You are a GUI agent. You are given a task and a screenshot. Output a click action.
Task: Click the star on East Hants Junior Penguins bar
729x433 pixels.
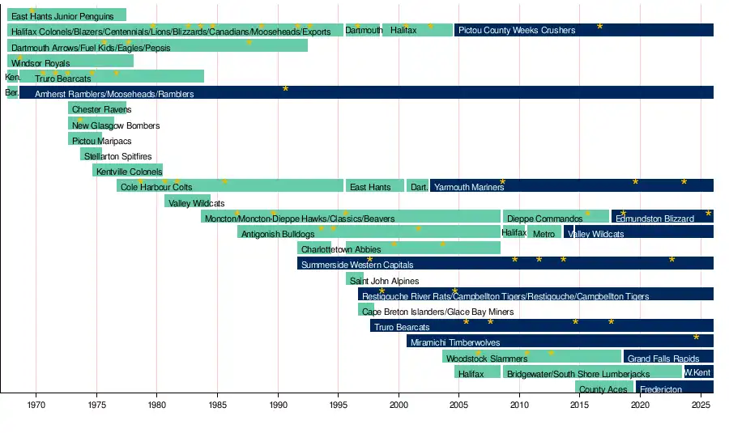tap(32, 11)
